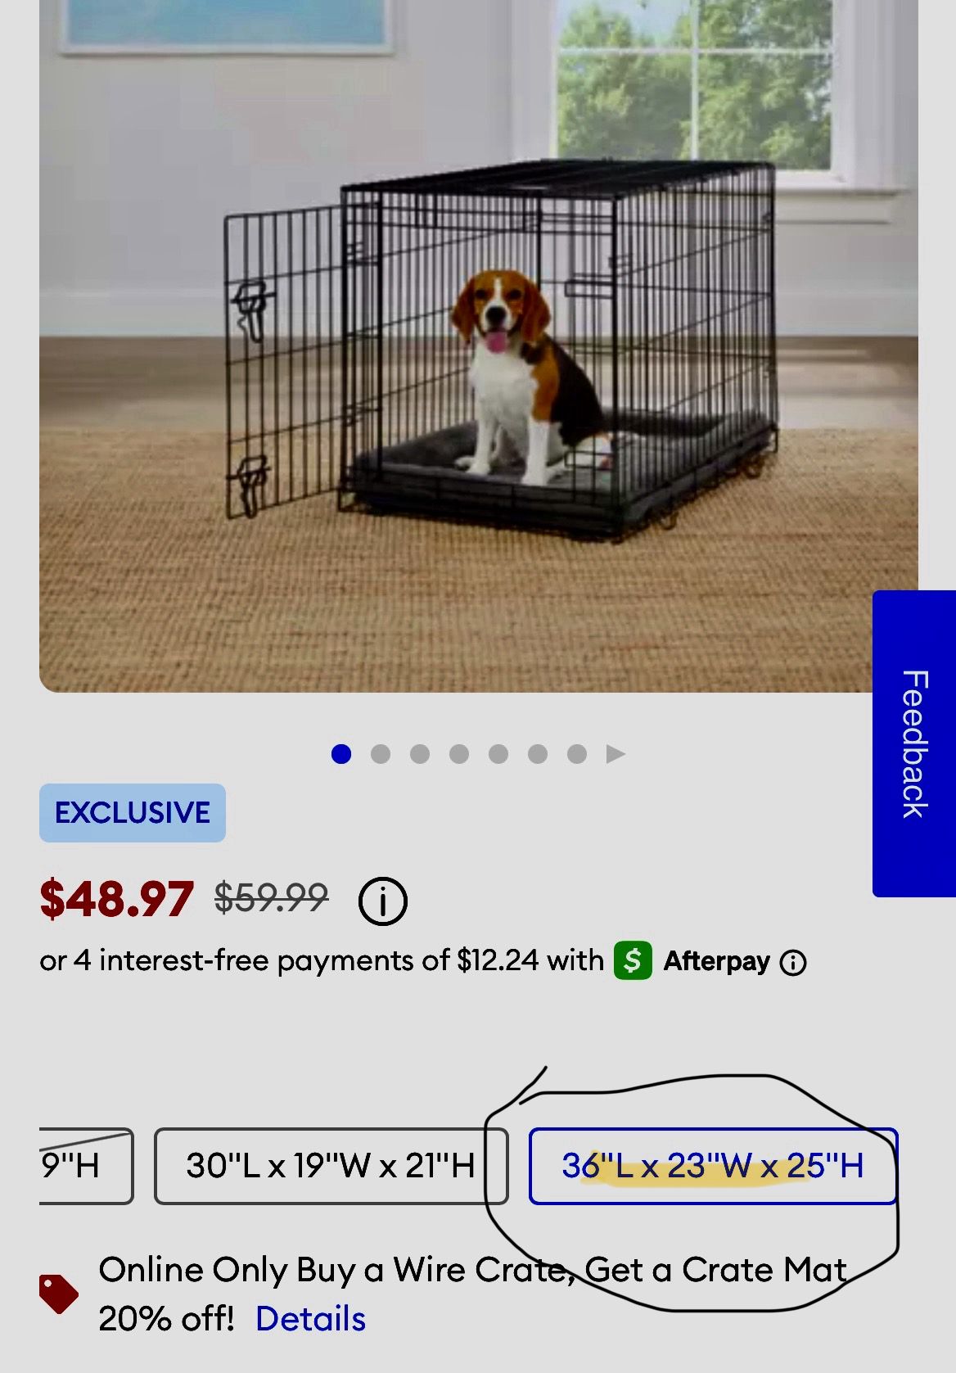Select sixth carousel image dot
This screenshot has height=1373, width=956.
point(538,754)
